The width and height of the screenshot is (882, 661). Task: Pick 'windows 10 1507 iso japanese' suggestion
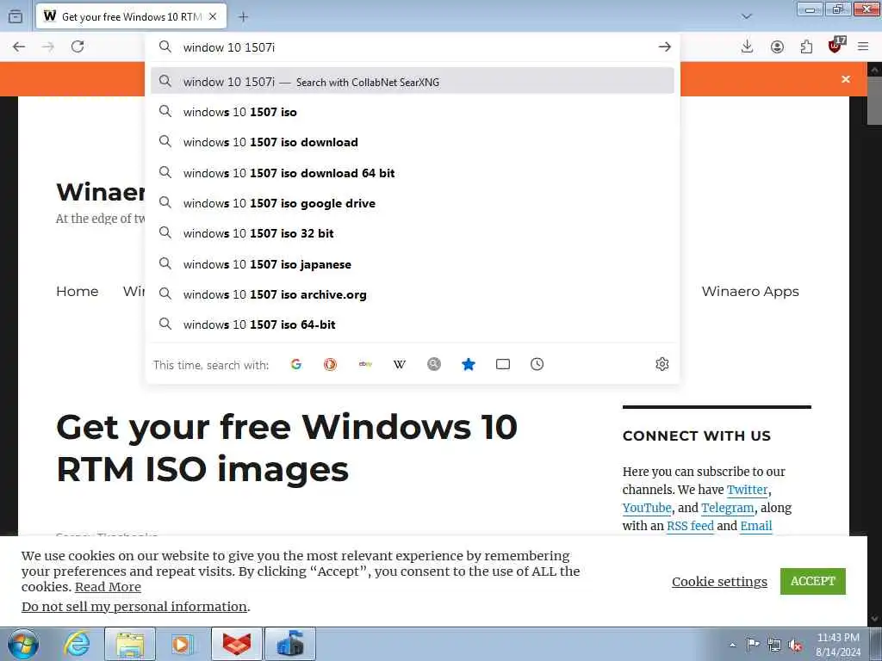click(413, 264)
